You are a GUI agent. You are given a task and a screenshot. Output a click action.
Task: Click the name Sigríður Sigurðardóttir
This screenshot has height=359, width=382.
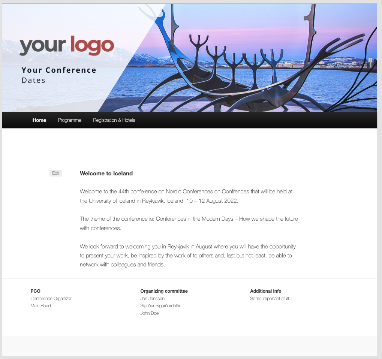(x=160, y=306)
